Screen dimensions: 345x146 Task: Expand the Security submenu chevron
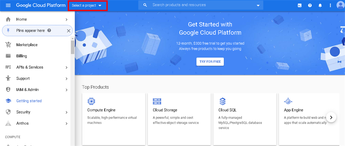[x=66, y=112]
